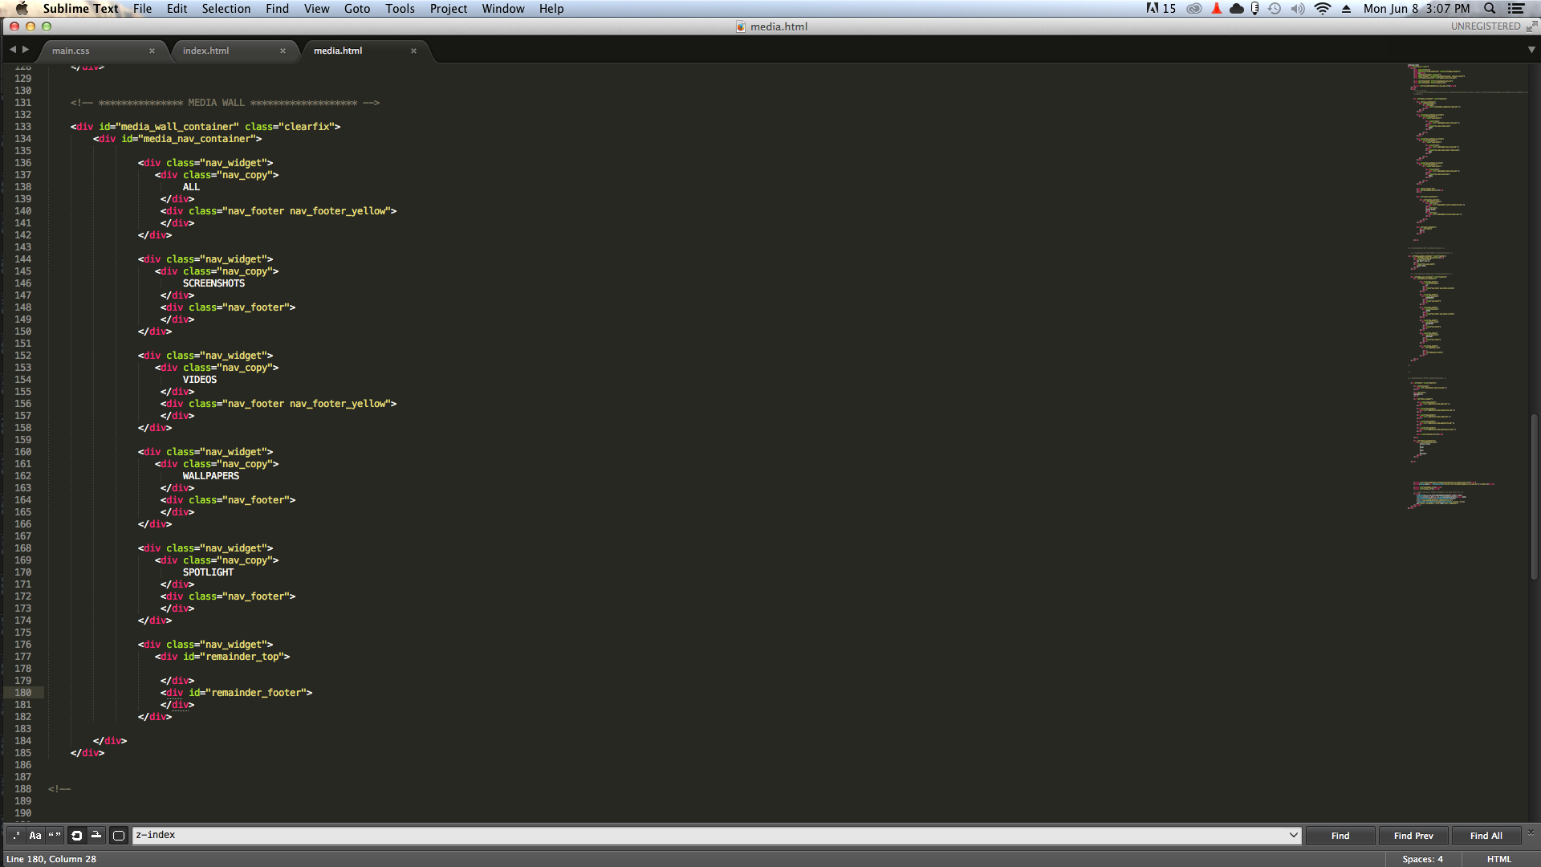The width and height of the screenshot is (1541, 867).
Task: Toggle case sensitive search option
Action: click(x=35, y=836)
